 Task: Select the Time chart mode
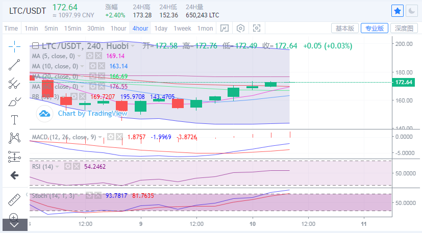pyautogui.click(x=11, y=28)
